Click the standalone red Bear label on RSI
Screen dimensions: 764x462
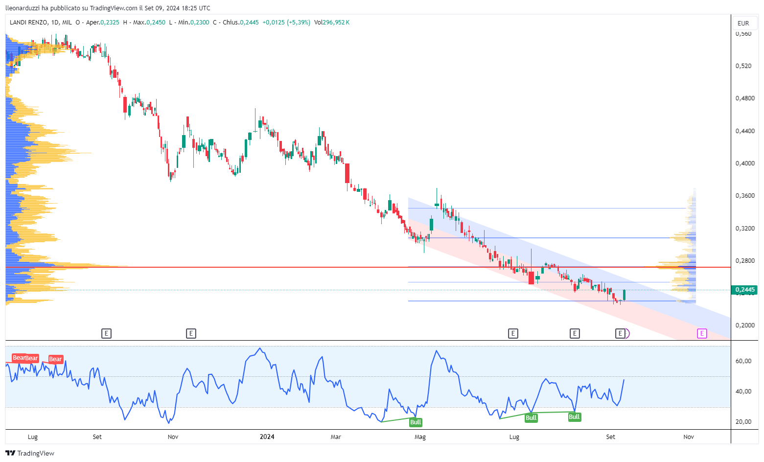55,359
